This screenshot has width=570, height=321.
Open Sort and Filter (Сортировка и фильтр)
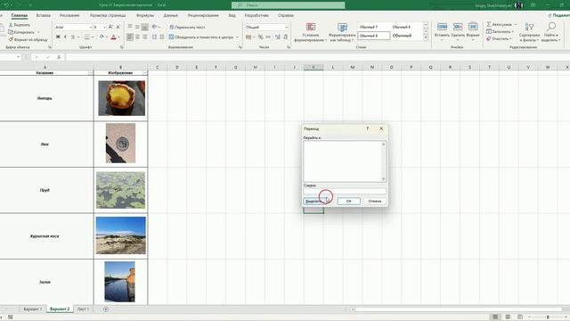pyautogui.click(x=529, y=32)
